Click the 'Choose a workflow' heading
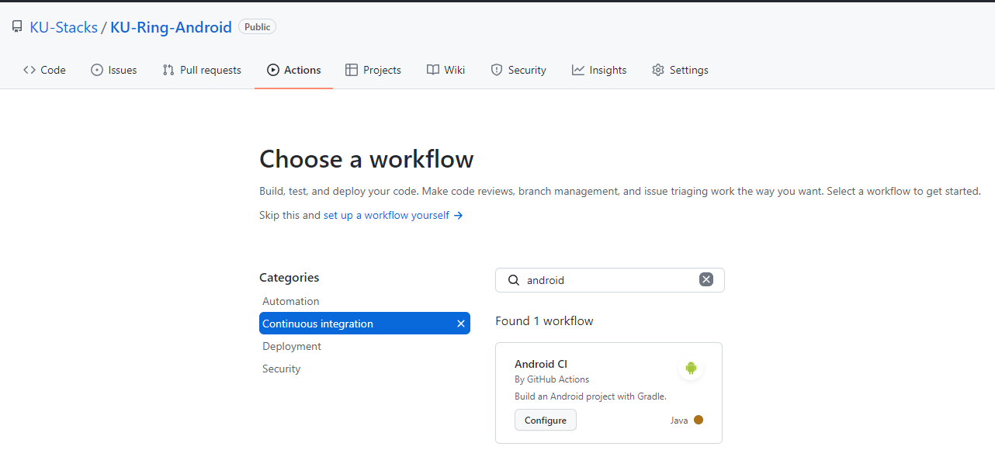This screenshot has width=995, height=457. click(366, 158)
